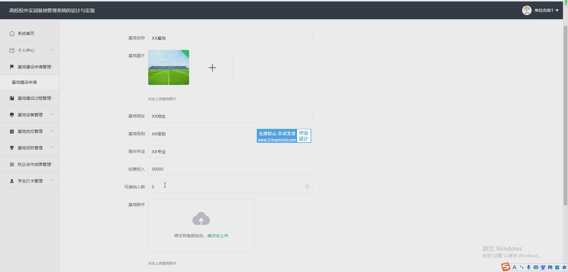
Task: Click the system title 高校校外实训基地管理系统的设计与实现
Action: tap(52, 11)
